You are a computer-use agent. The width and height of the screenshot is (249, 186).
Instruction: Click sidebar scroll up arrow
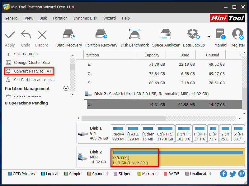[x=73, y=55]
